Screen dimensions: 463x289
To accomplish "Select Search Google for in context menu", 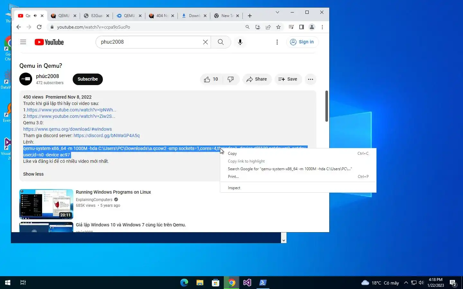I will [298, 169].
